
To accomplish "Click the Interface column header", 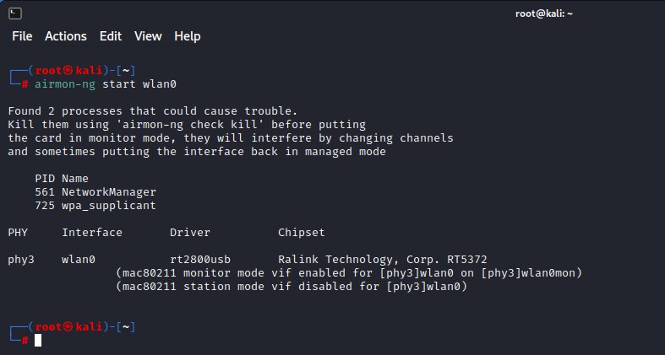I will click(92, 232).
